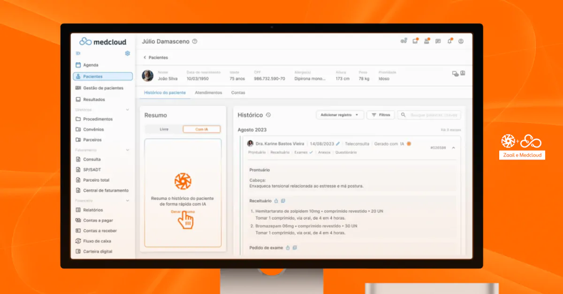Click the history clock icon beside Histórico
The height and width of the screenshot is (294, 563).
(x=268, y=115)
